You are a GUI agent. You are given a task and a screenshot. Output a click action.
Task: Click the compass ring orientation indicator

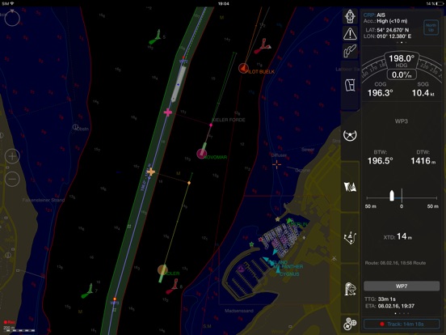click(x=12, y=18)
